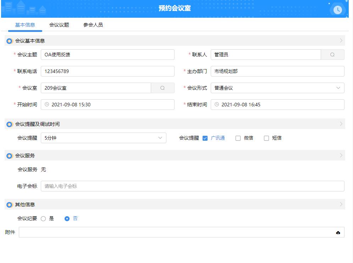This screenshot has height=263, width=353.
Task: Open the 会议形式 dropdown
Action: coord(339,88)
